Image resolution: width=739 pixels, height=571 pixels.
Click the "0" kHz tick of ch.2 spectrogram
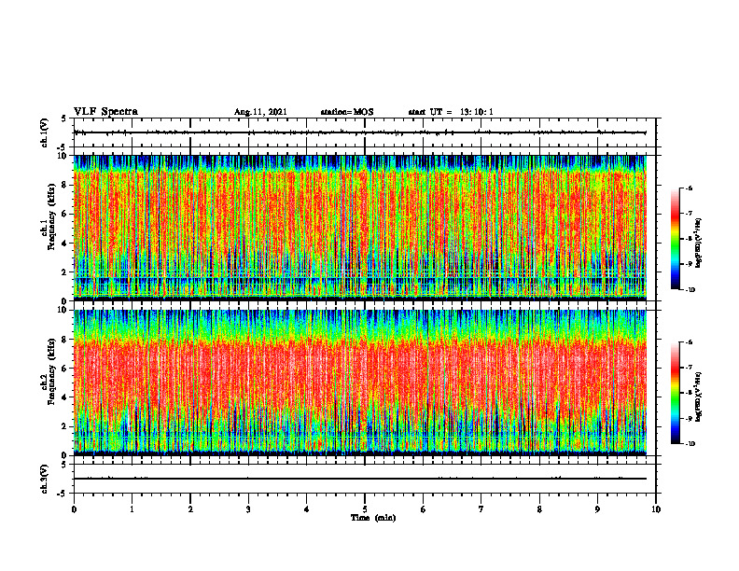click(65, 455)
